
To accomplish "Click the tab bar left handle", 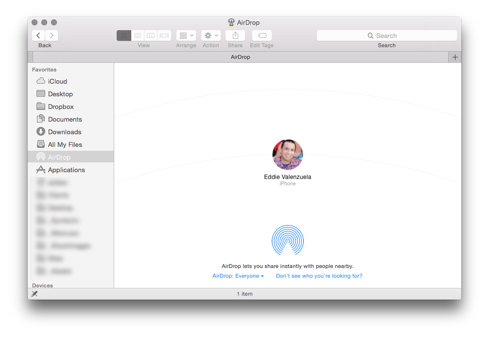I will 30,57.
